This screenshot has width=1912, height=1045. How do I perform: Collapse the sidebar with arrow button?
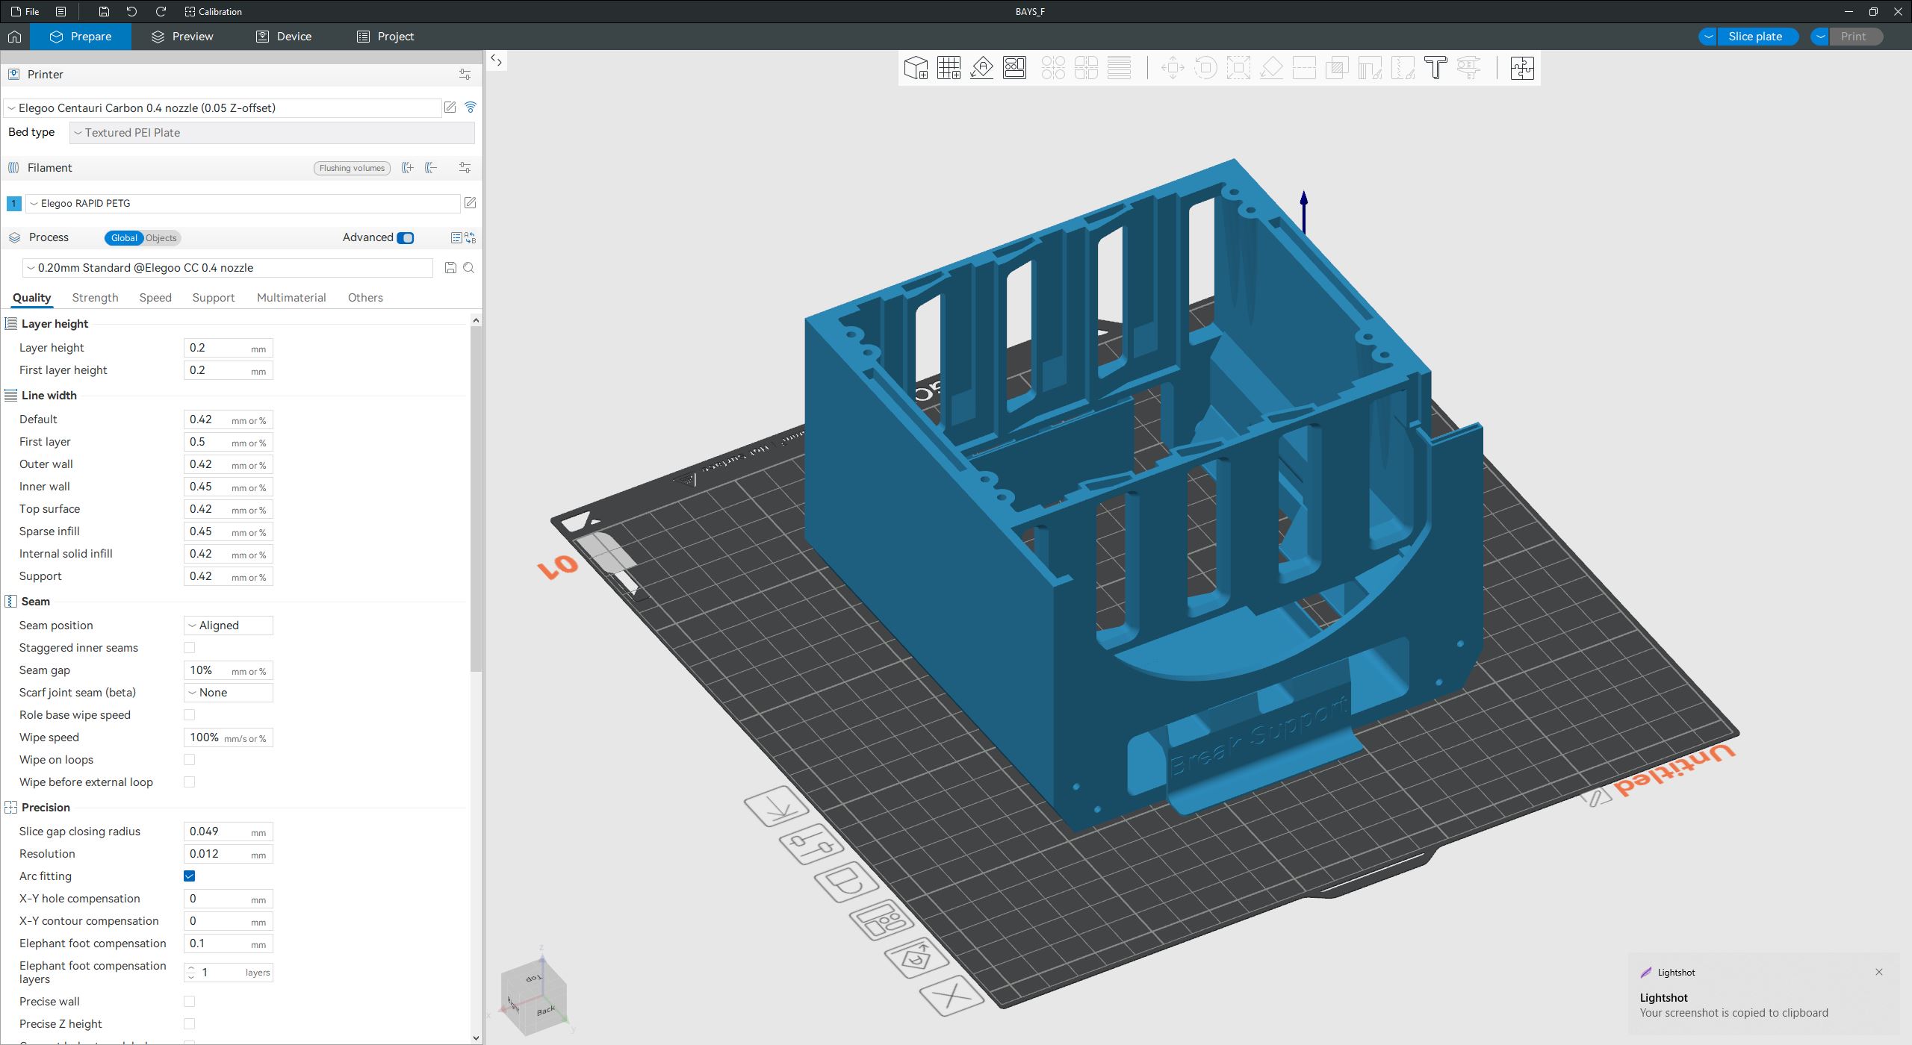[x=497, y=60]
